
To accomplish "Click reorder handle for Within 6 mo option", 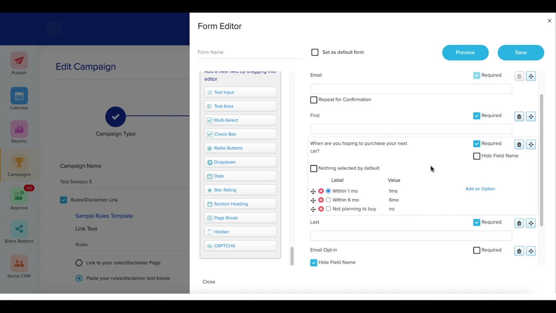I will 313,200.
